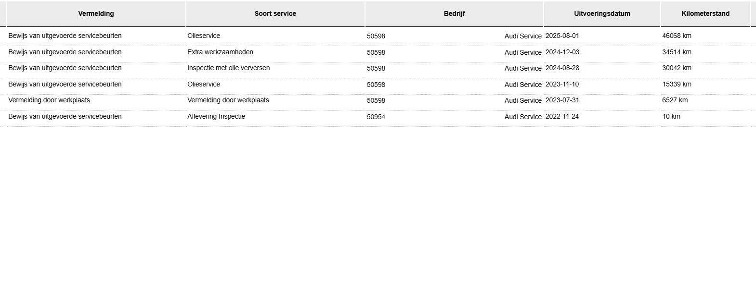The width and height of the screenshot is (756, 281).
Task: Open the Inspectie met olie verversen entry
Action: click(228, 68)
